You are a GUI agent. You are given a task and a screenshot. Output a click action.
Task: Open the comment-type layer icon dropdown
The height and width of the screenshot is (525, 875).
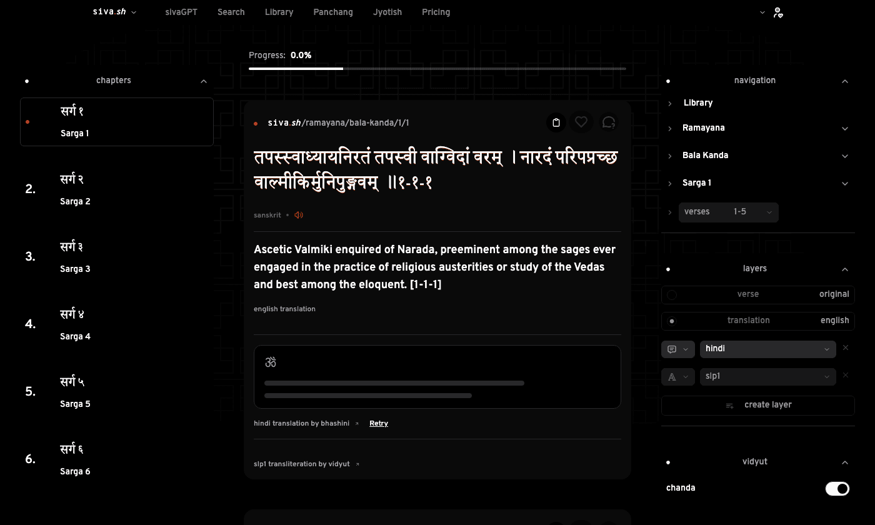pyautogui.click(x=678, y=349)
